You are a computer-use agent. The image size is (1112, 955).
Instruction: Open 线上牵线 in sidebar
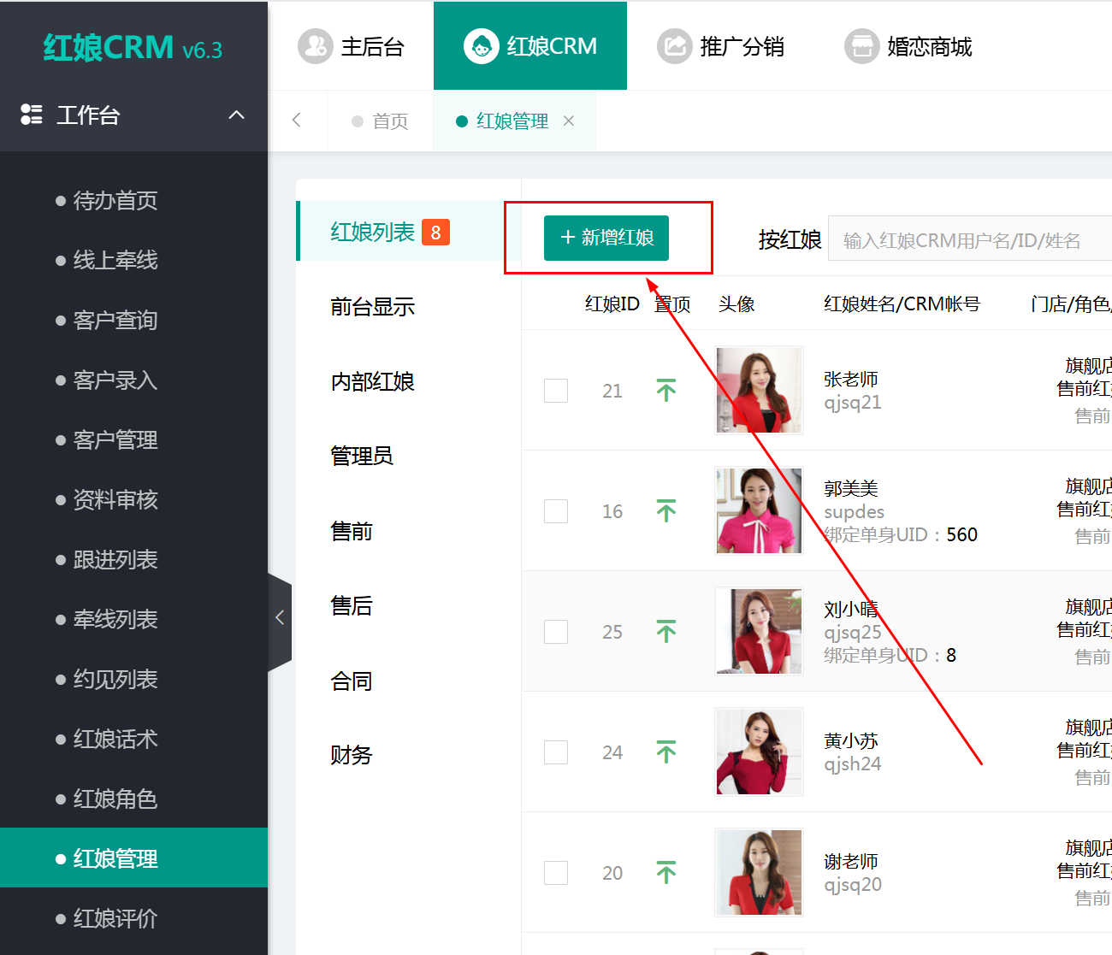(115, 261)
